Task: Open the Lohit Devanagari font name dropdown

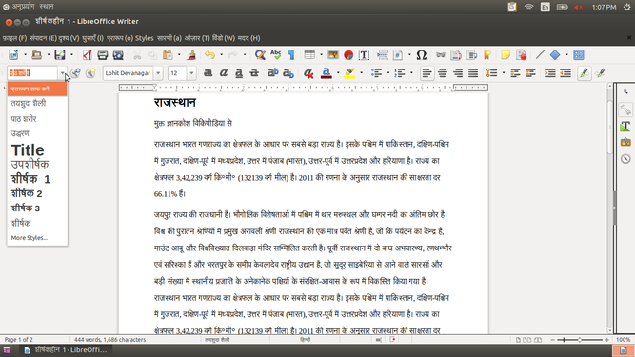Action: click(x=158, y=73)
